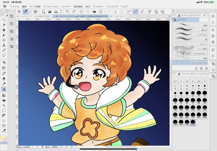Open the Clip Studio launcher icon
Viewport: 217px width, 151px height.
coord(35,12)
